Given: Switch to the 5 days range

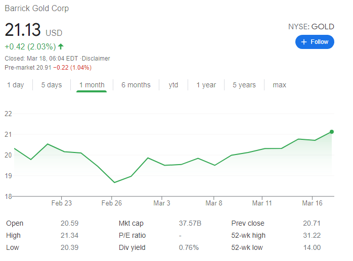Looking at the screenshot, I should [52, 85].
